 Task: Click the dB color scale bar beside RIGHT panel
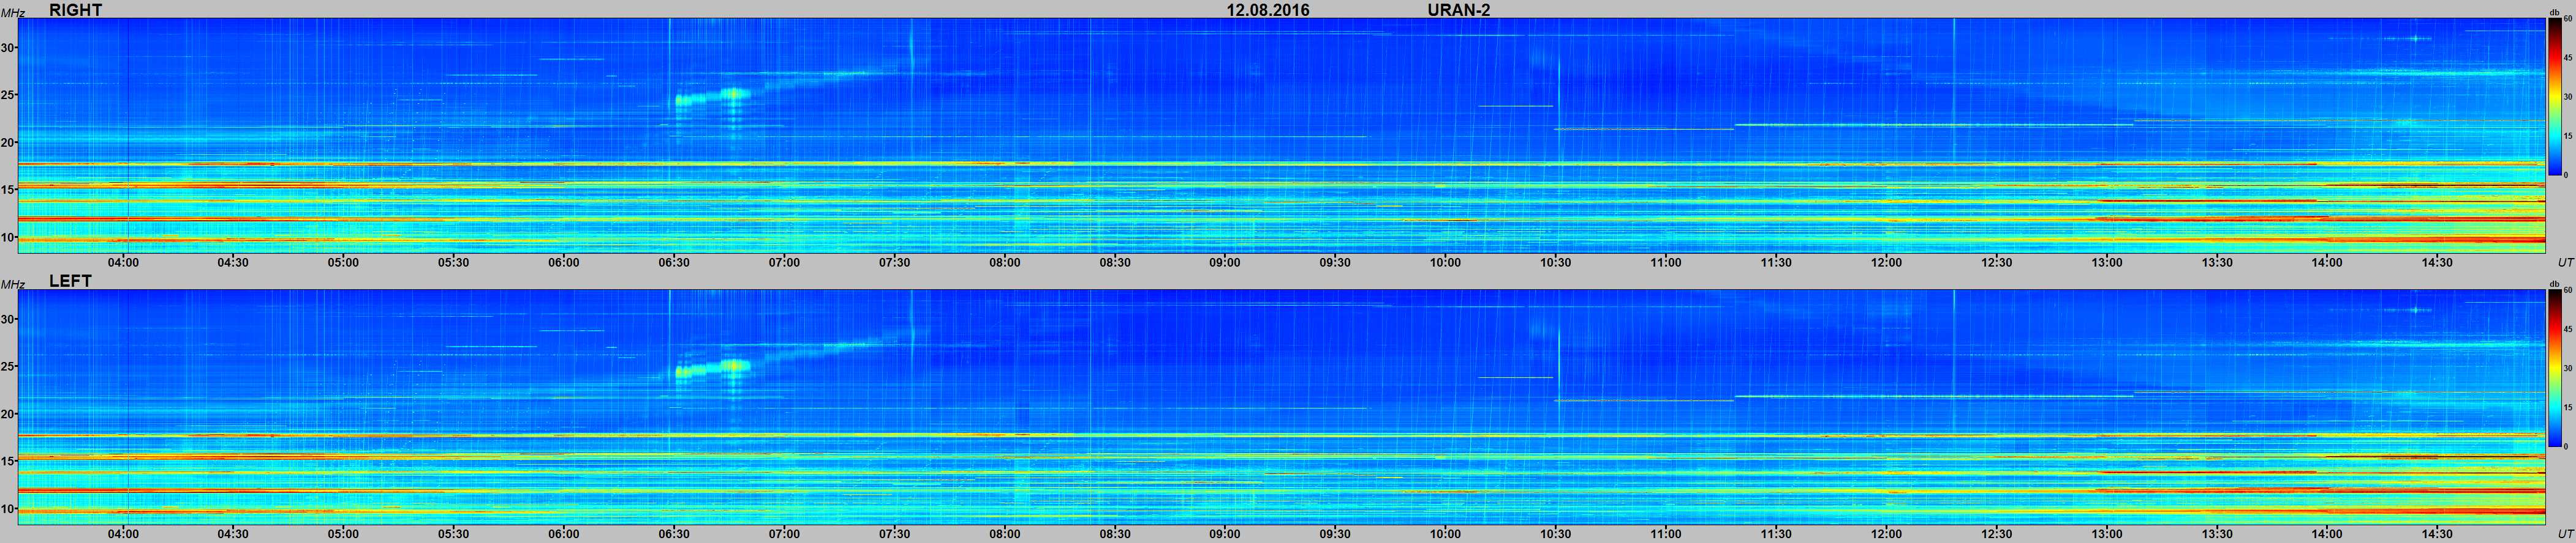point(2554,97)
